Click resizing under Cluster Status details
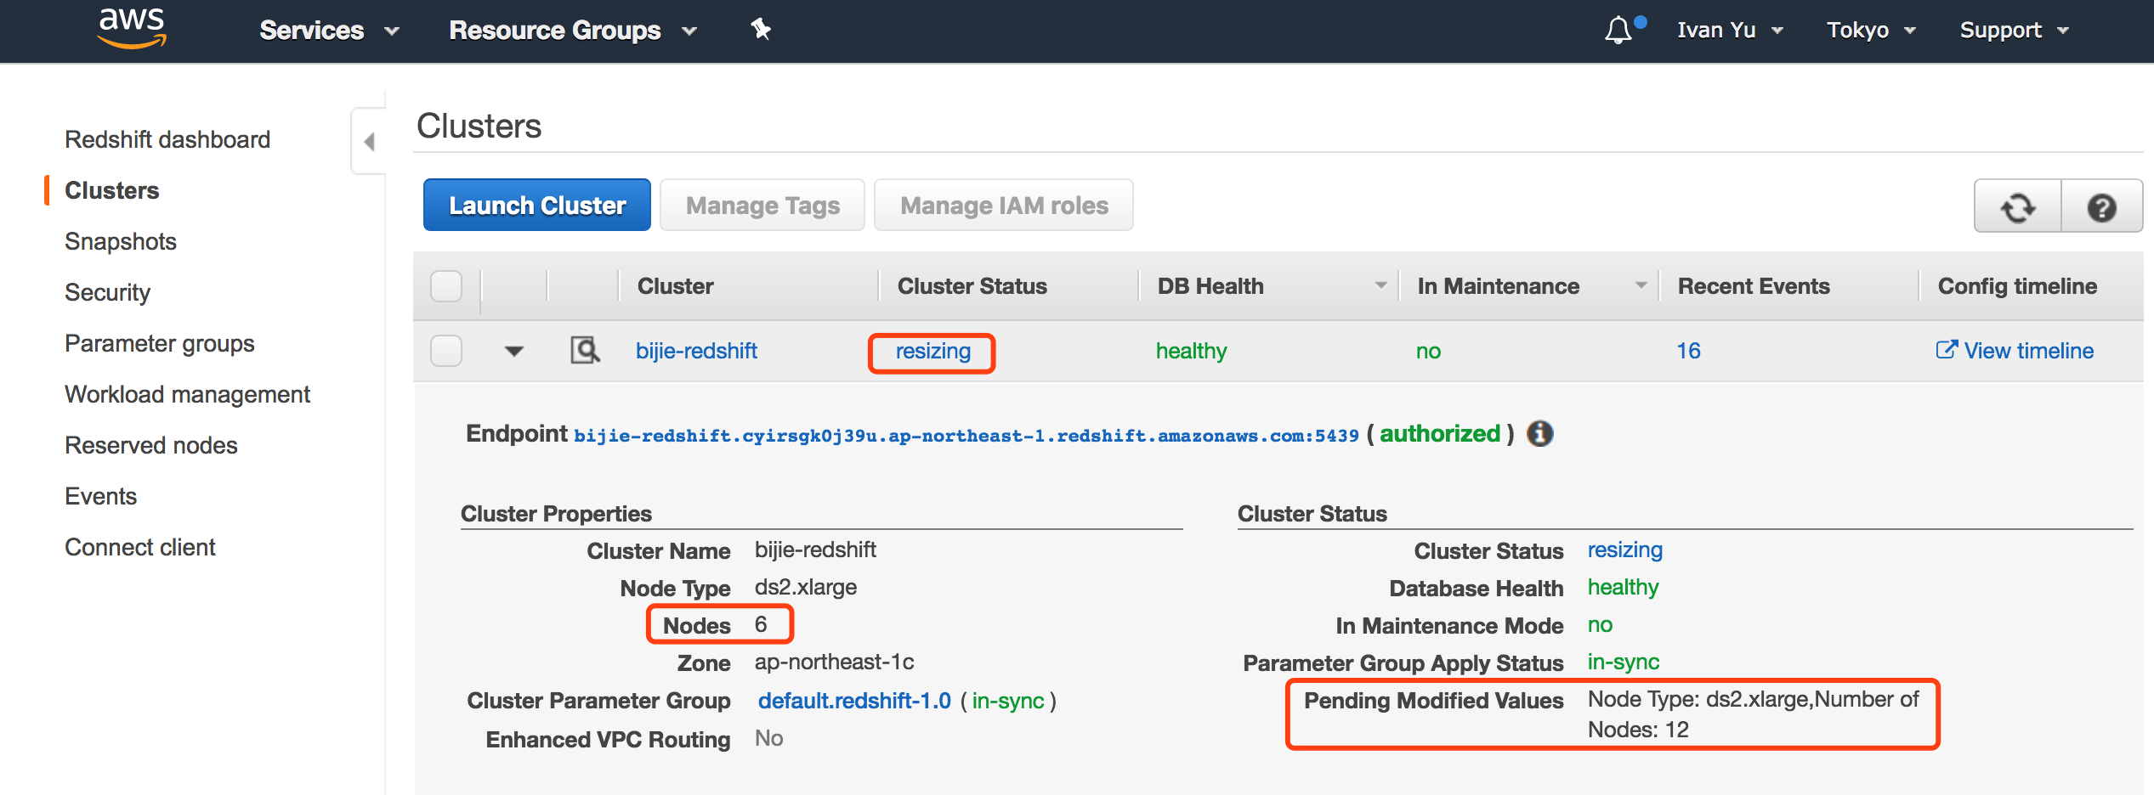2154x795 pixels. [1625, 550]
